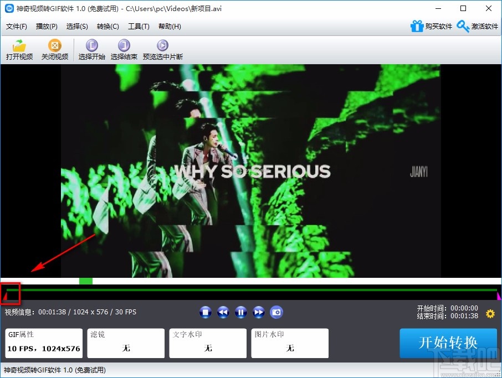Viewport: 502px width, 378px height.
Task: Click the video preview area
Action: click(x=251, y=171)
